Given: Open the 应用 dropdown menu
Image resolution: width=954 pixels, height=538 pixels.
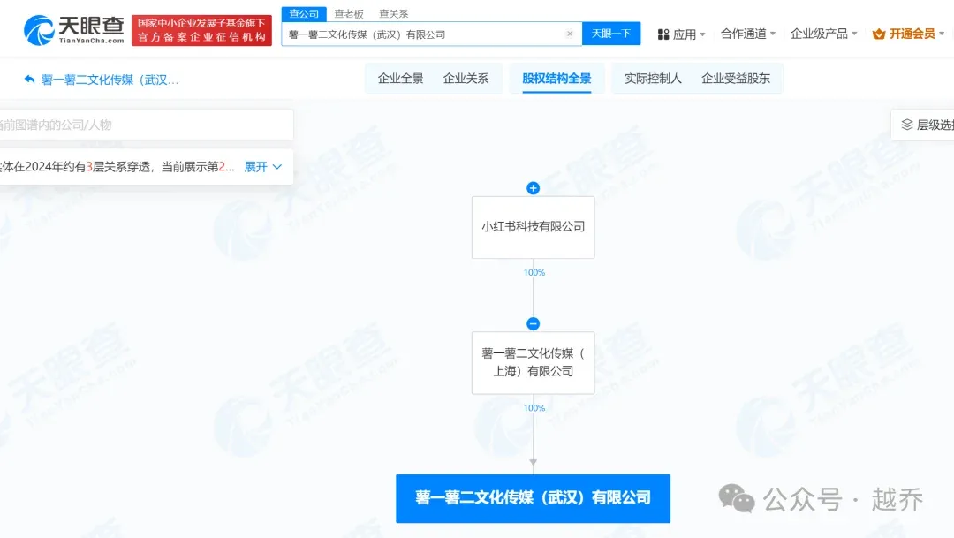Looking at the screenshot, I should pos(681,34).
